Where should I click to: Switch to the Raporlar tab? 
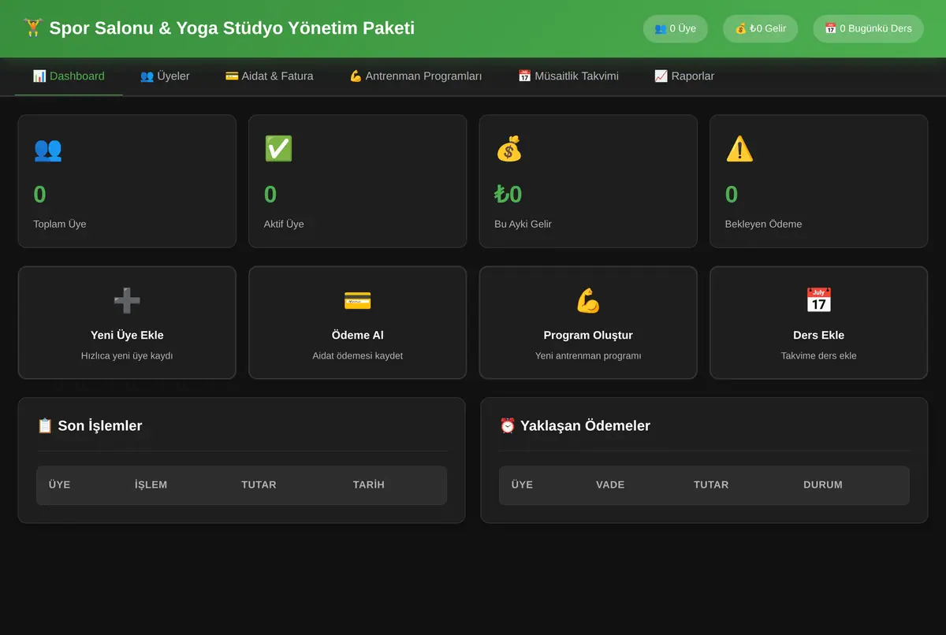[x=684, y=76]
